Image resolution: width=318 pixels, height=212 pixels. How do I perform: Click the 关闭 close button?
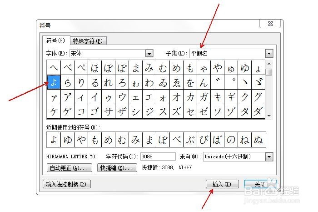click(x=260, y=184)
